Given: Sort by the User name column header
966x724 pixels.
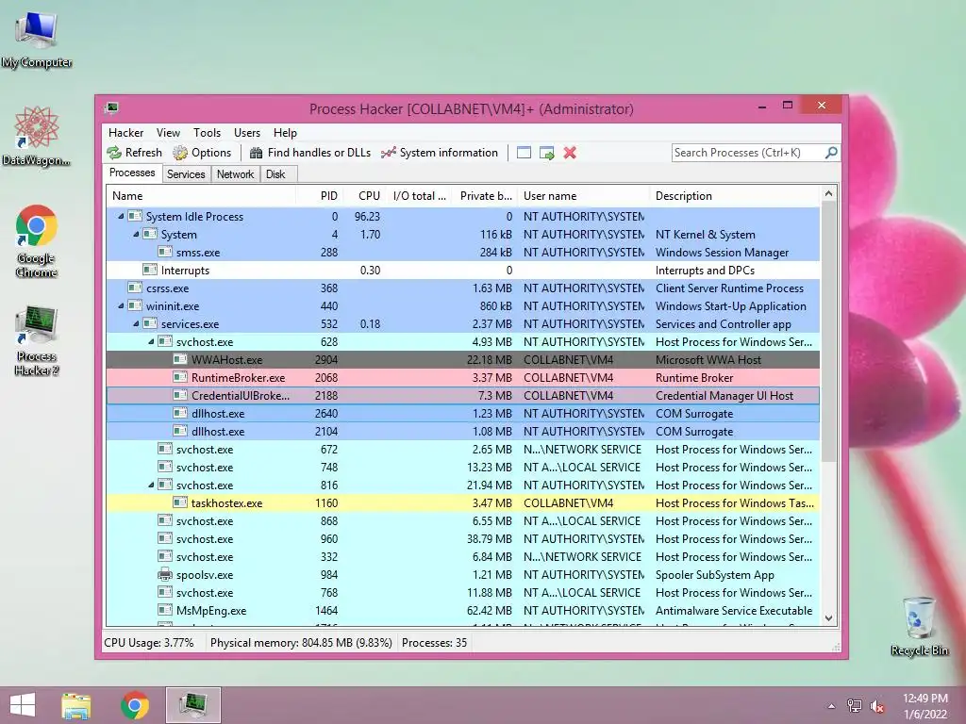Looking at the screenshot, I should coord(583,196).
